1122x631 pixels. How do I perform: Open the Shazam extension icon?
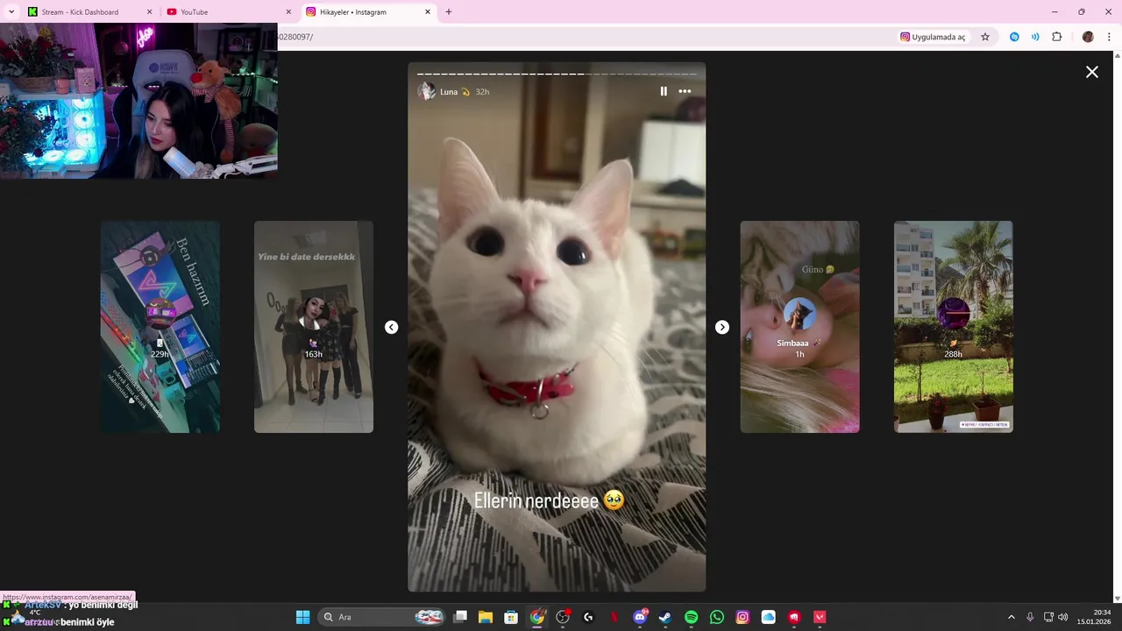click(x=1014, y=37)
